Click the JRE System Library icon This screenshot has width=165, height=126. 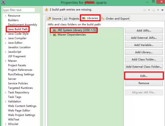(x=55, y=30)
